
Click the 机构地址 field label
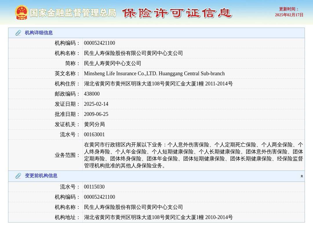tap(67, 217)
